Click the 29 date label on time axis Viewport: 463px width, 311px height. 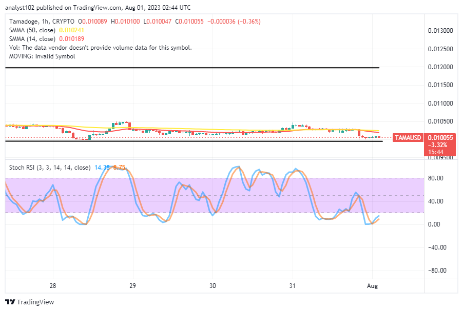(132, 286)
